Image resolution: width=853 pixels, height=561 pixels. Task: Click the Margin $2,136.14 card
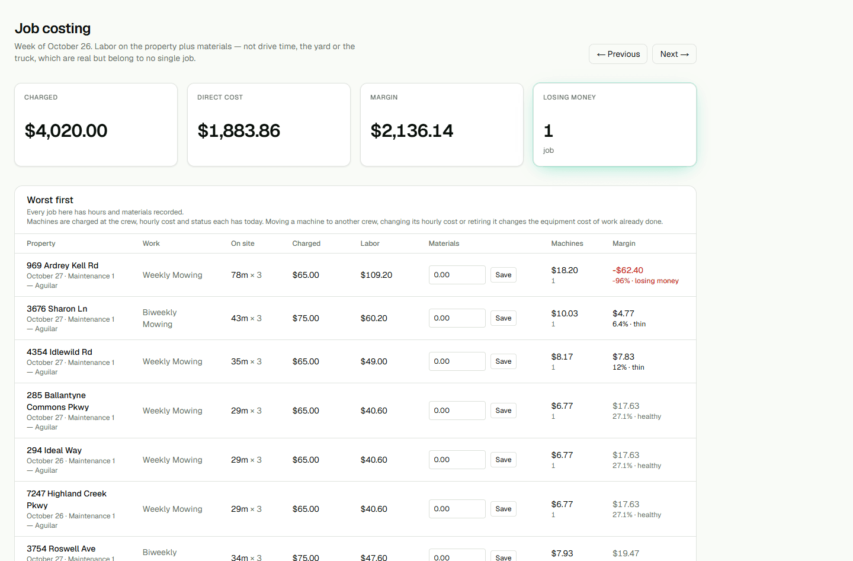442,125
